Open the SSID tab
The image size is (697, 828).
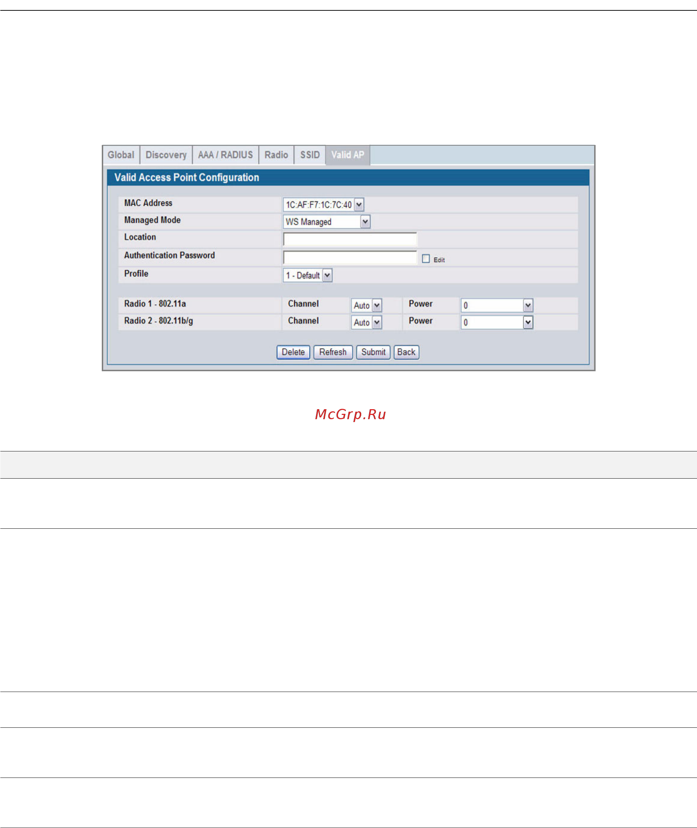click(x=310, y=155)
